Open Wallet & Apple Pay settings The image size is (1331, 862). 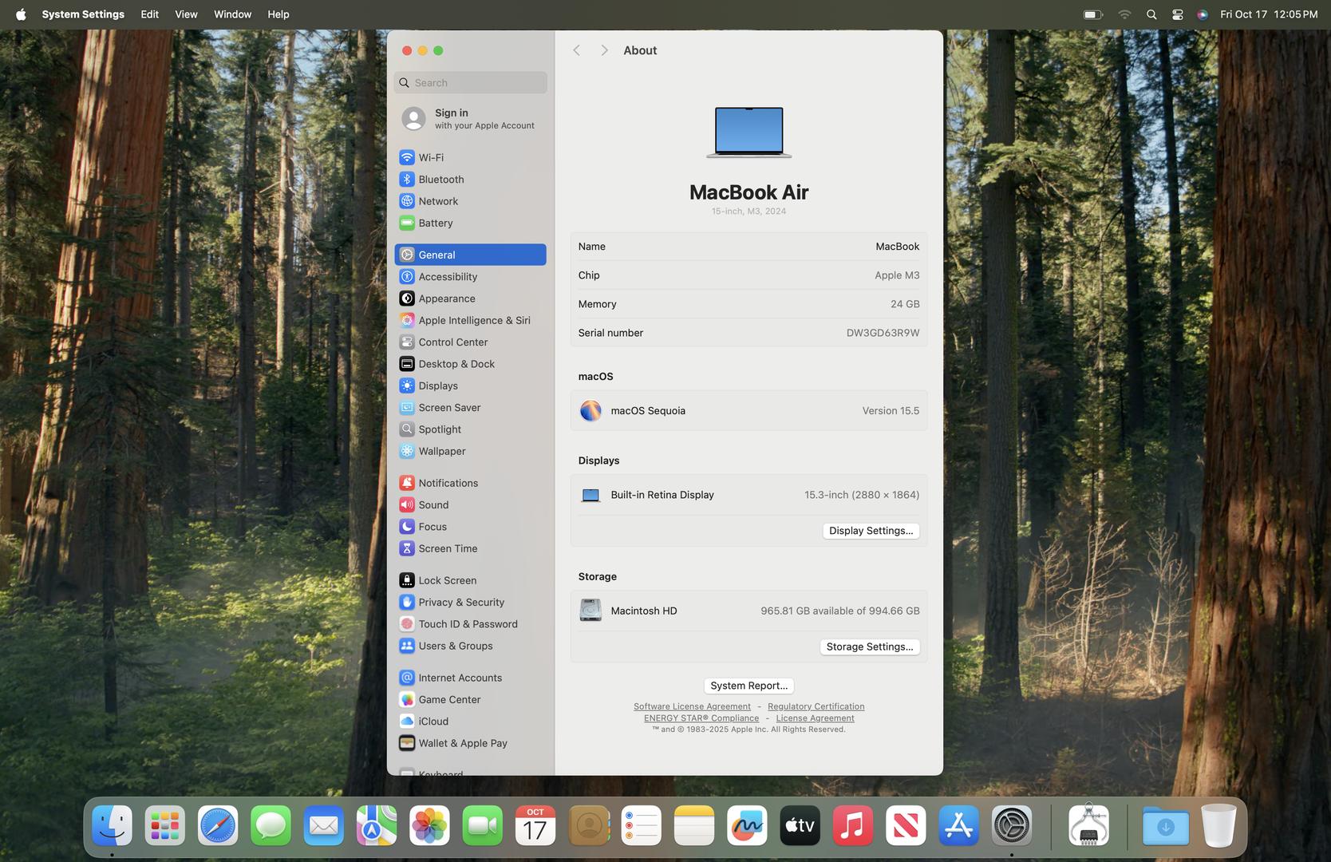pyautogui.click(x=462, y=743)
